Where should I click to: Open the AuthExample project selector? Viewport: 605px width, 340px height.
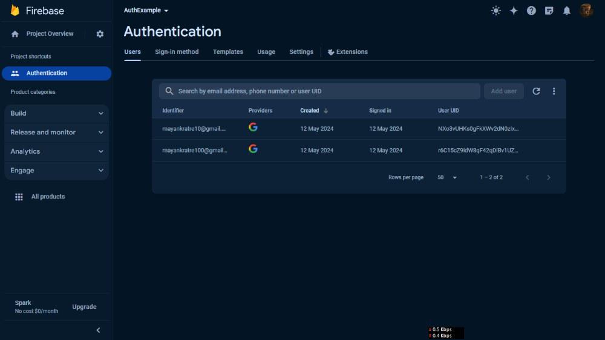click(x=146, y=10)
